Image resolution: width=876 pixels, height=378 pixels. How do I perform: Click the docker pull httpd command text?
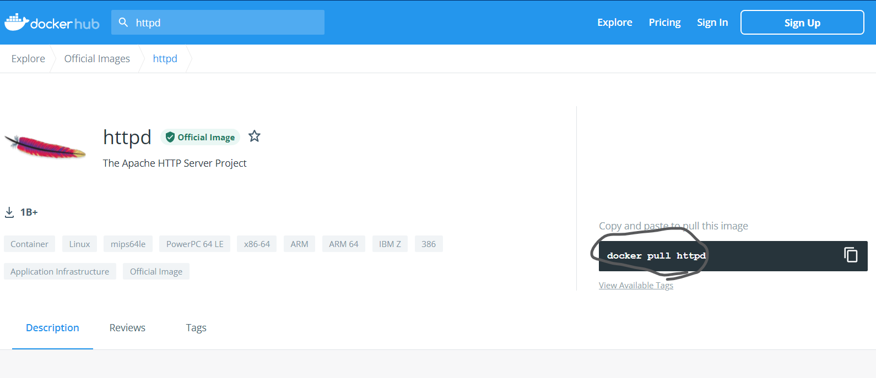click(x=656, y=255)
